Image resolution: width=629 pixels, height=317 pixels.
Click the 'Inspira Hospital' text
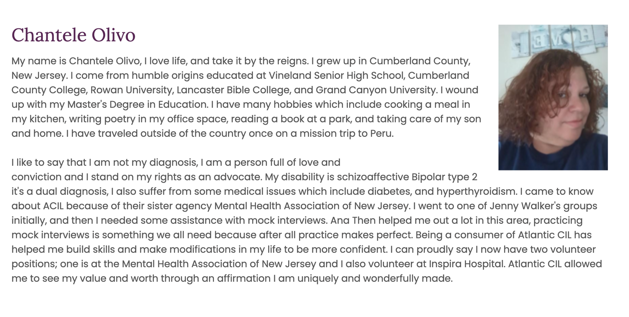point(467,264)
